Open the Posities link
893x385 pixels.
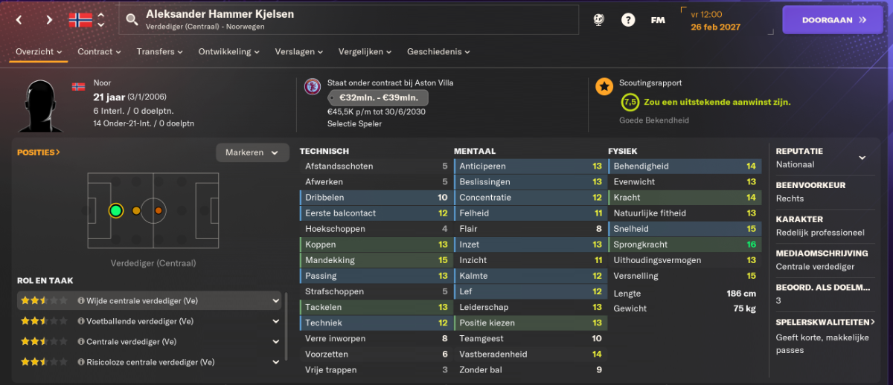pyautogui.click(x=39, y=152)
